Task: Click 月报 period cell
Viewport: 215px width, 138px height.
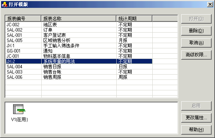Action: (x=123, y=40)
